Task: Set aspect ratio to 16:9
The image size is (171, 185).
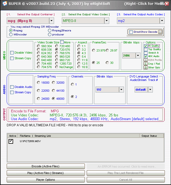Action: [79, 67]
